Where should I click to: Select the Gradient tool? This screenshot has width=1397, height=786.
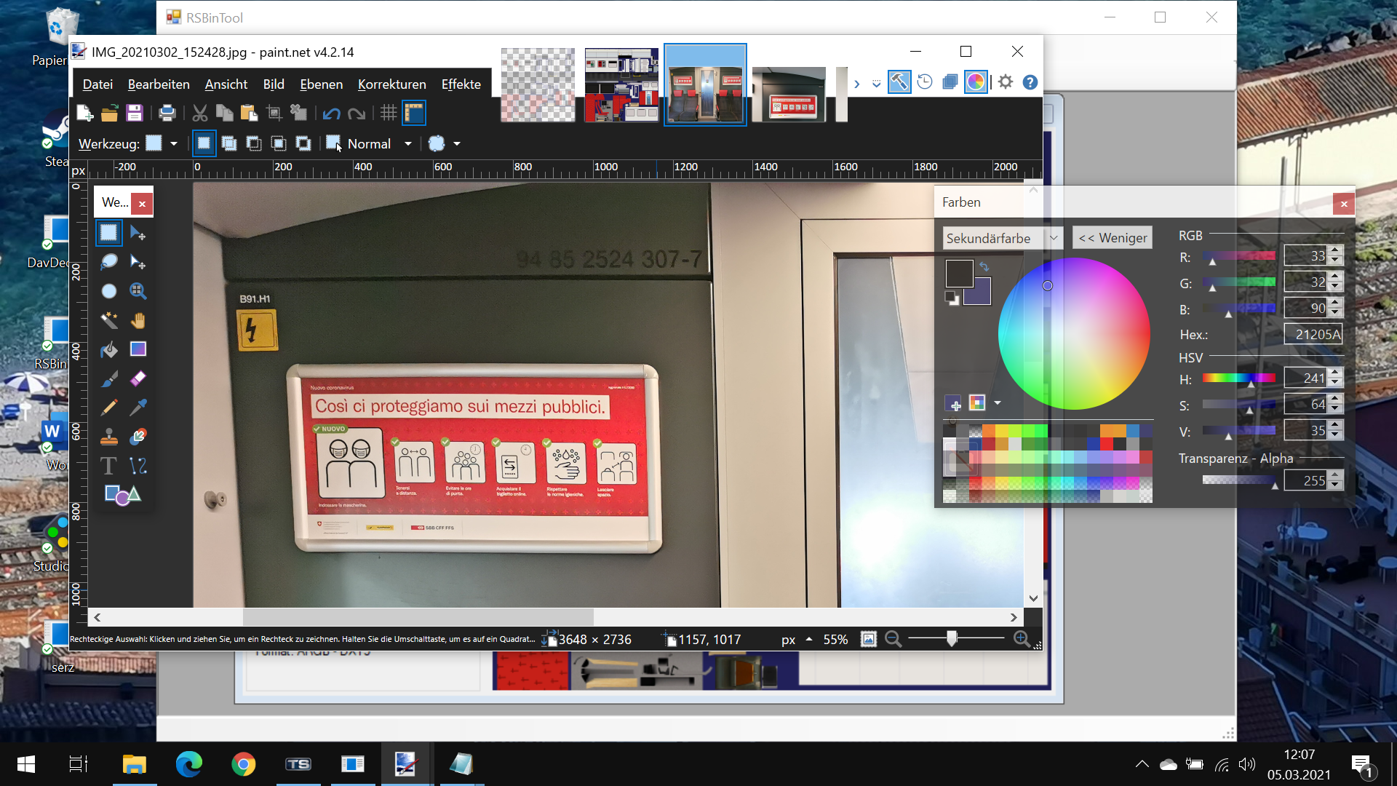138,349
